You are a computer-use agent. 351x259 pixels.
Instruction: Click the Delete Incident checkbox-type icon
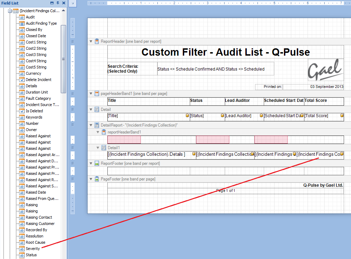22,80
